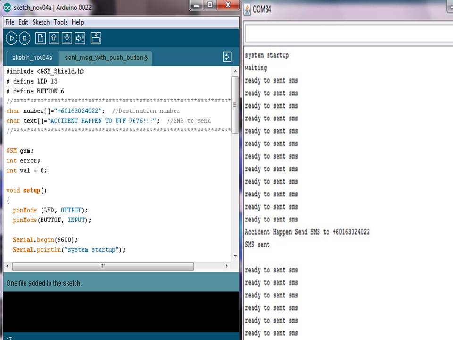Viewport: 453px width, 340px height.
Task: Click the horizontal scroll left arrow
Action: click(x=8, y=266)
